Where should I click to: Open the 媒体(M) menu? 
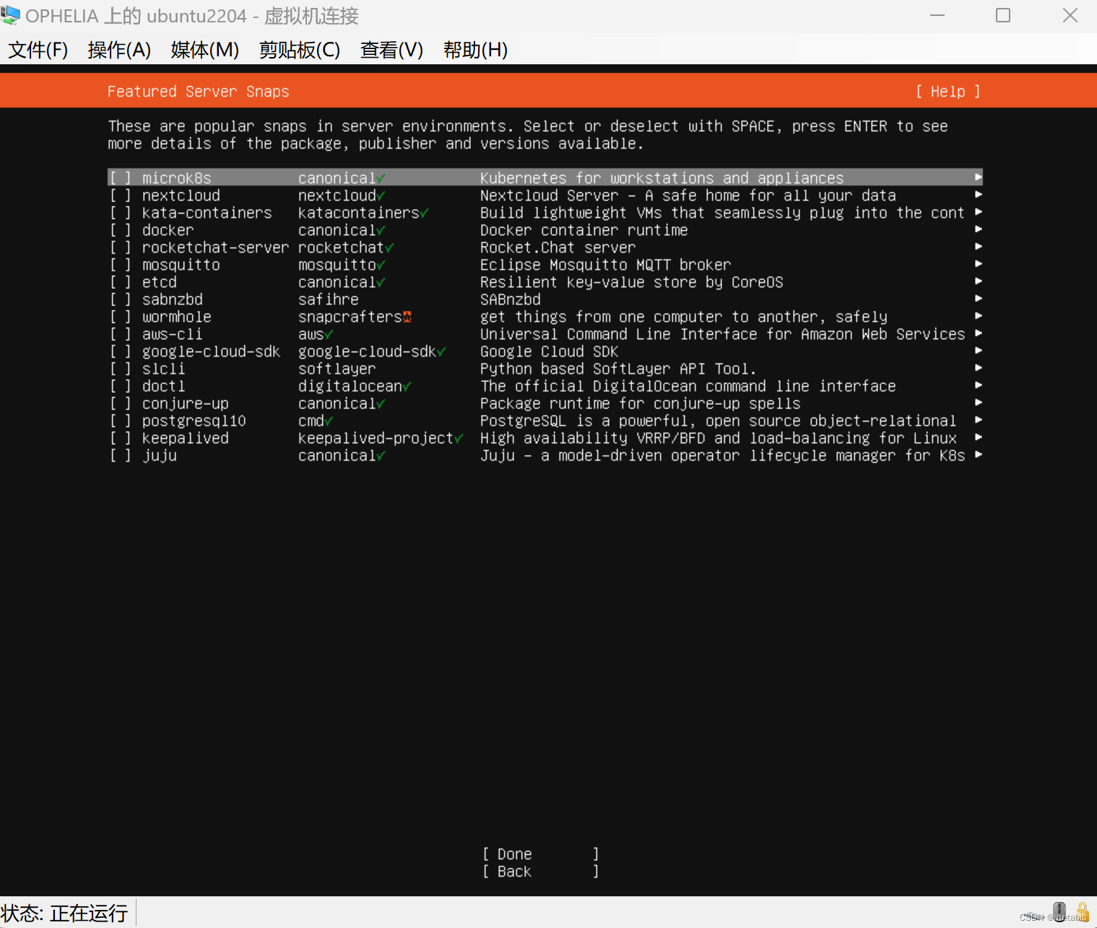205,50
